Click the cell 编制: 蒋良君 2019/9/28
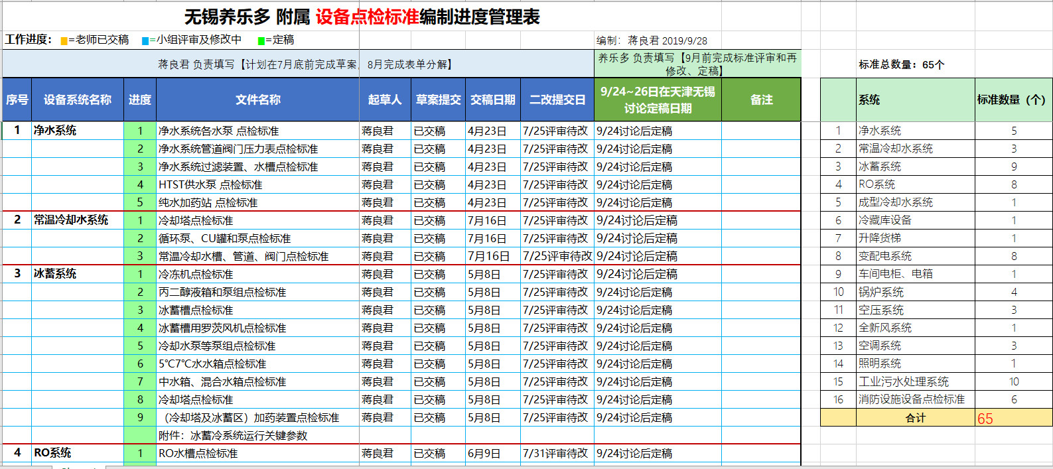Screen dimensions: 1053x469 pos(652,40)
